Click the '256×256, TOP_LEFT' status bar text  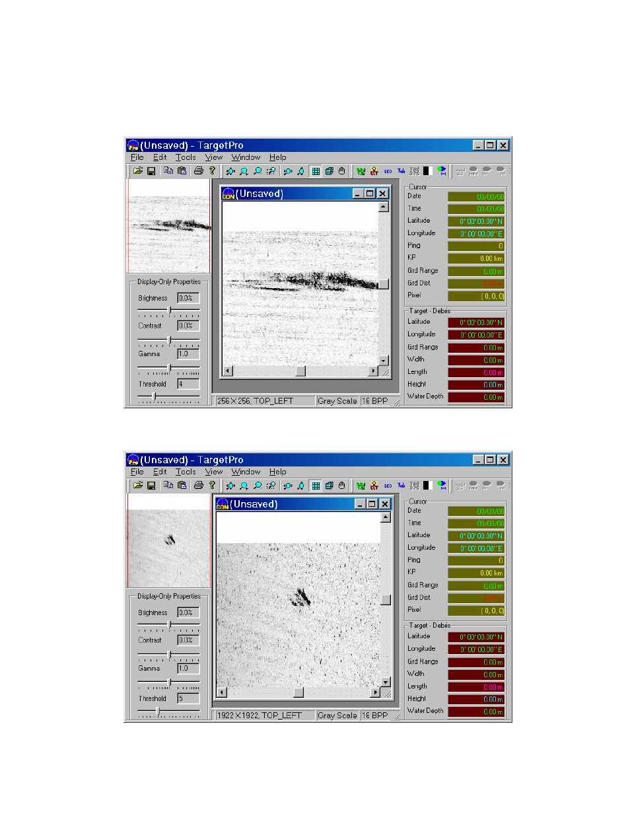tap(255, 401)
